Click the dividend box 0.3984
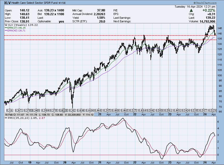Screen dimensions: 224x165 coord(45,110)
